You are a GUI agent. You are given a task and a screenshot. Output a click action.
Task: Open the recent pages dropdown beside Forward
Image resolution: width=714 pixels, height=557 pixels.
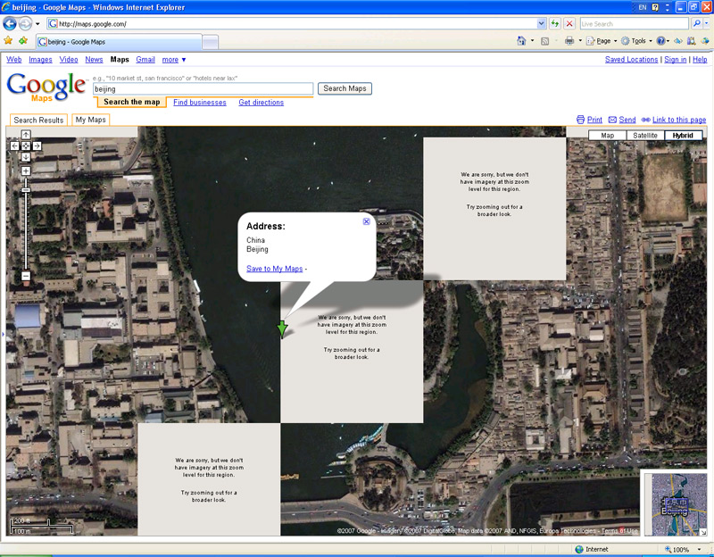[37, 24]
